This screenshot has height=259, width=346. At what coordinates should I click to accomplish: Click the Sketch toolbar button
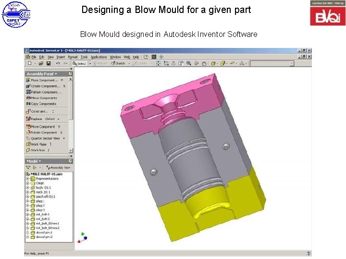[118, 63]
